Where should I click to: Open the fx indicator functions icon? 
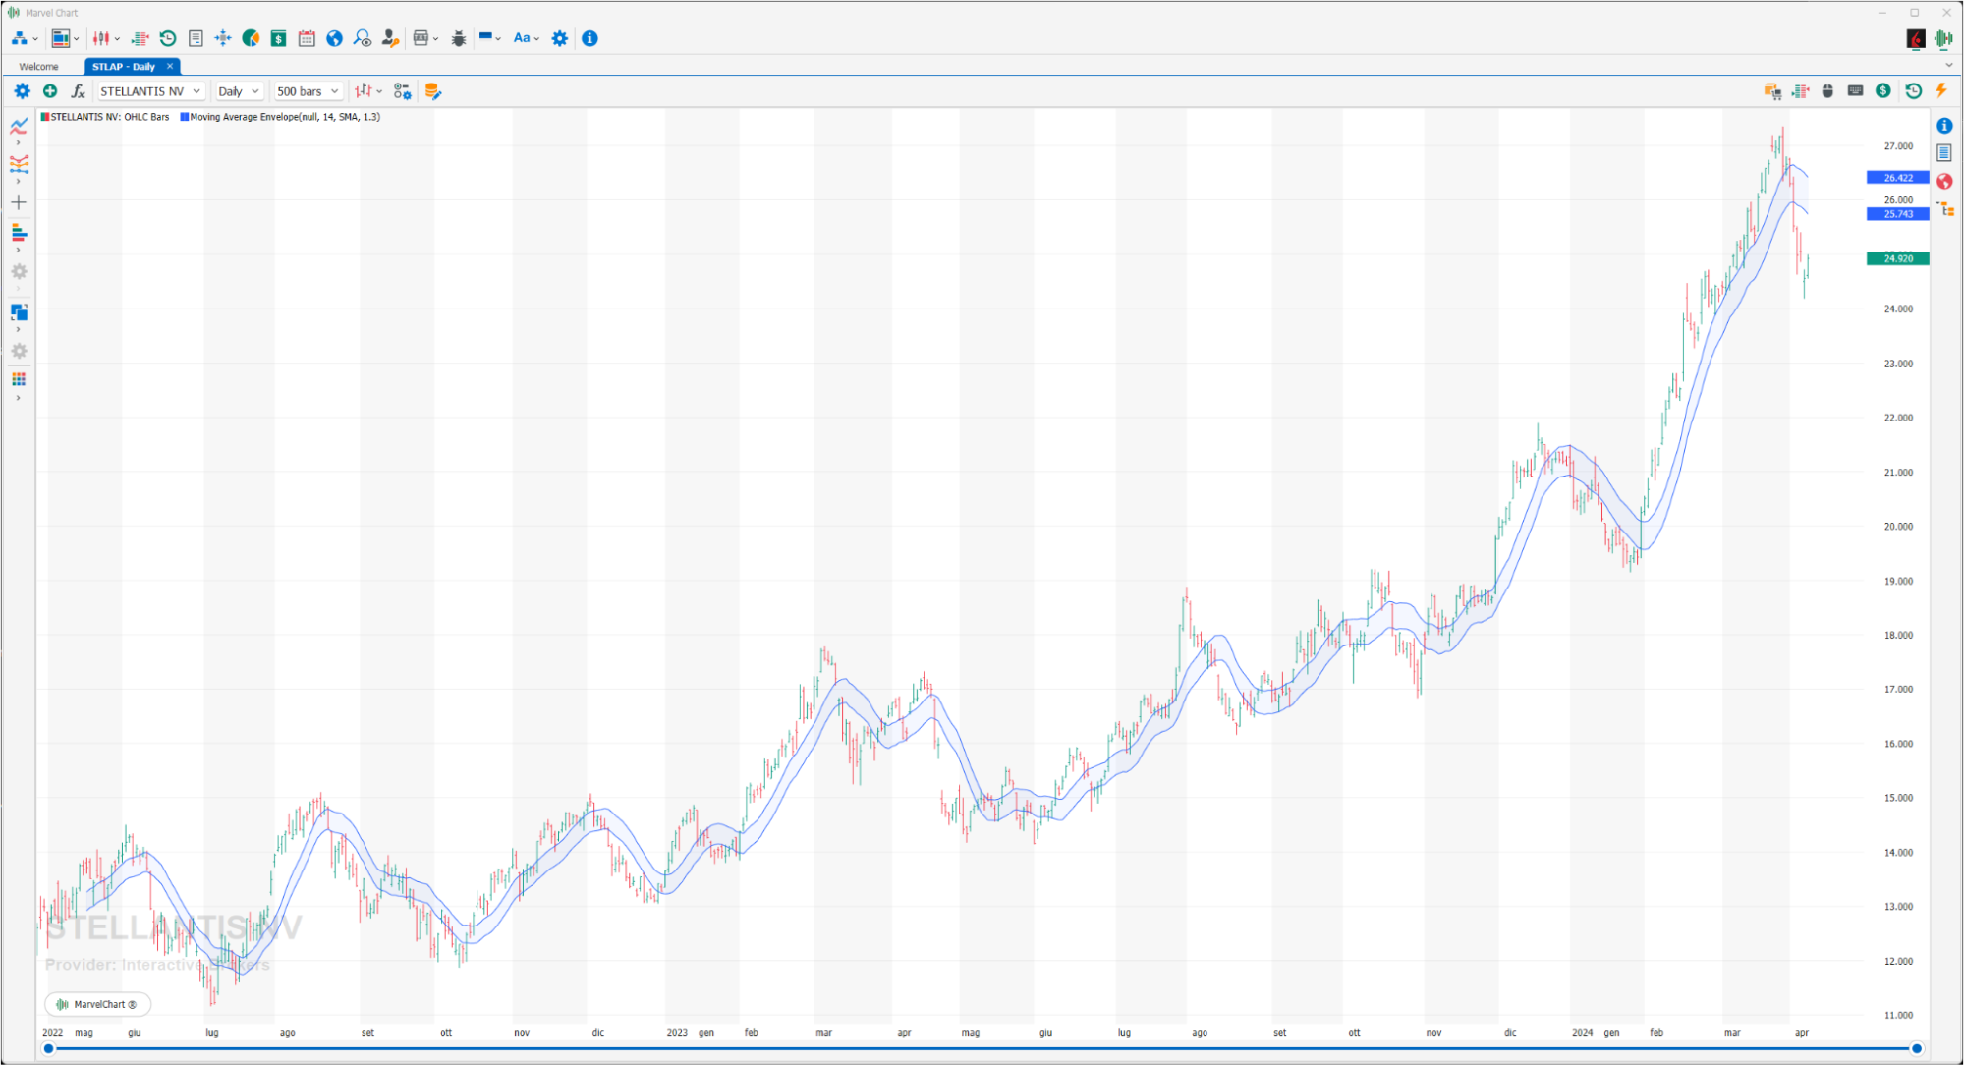point(78,91)
